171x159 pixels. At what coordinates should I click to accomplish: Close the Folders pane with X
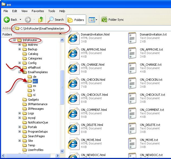60,34
